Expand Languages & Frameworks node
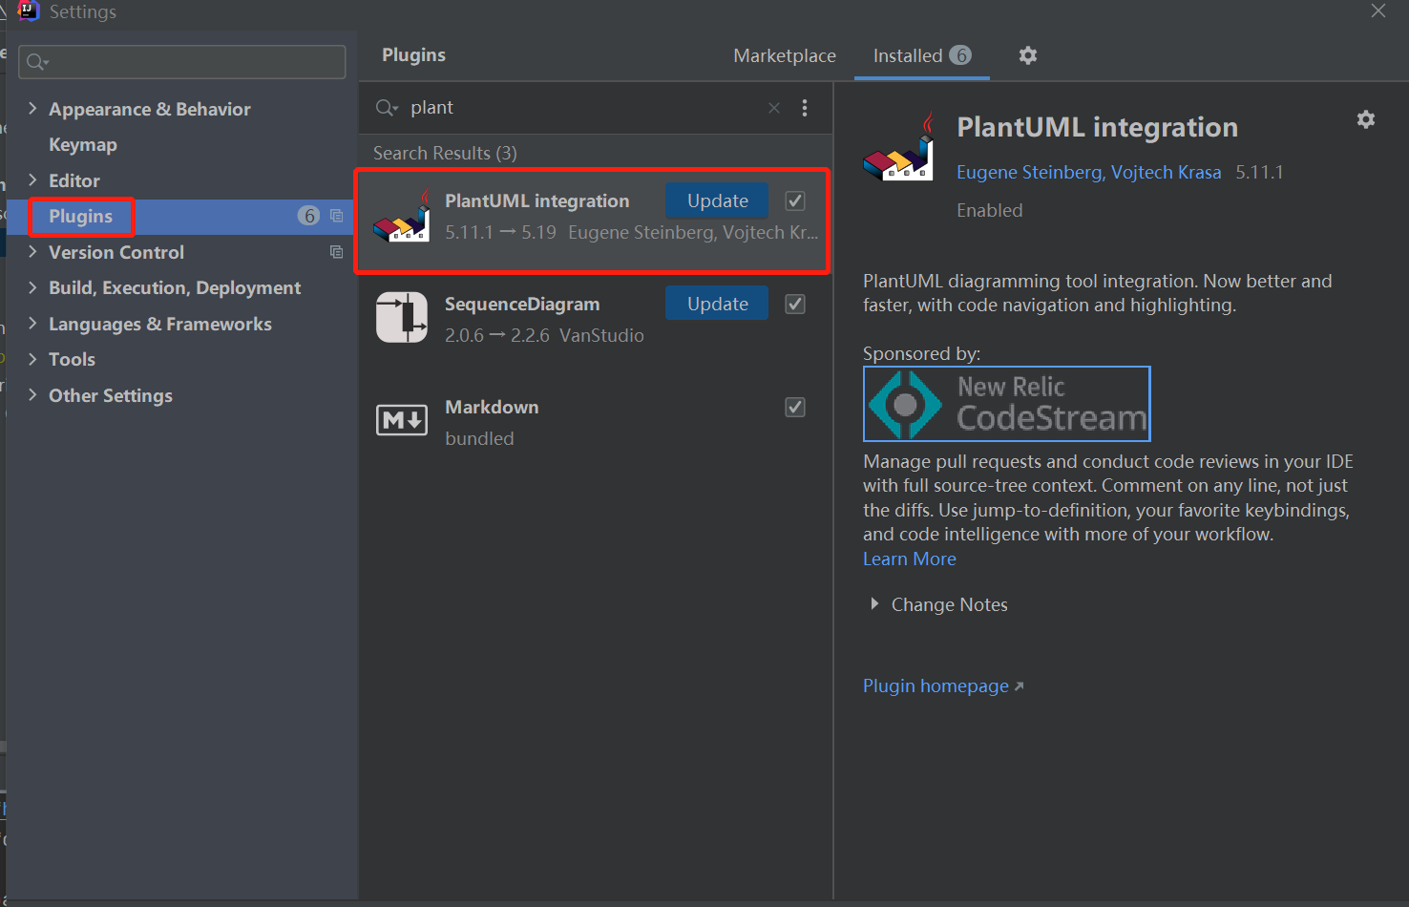Image resolution: width=1409 pixels, height=907 pixels. coord(32,323)
